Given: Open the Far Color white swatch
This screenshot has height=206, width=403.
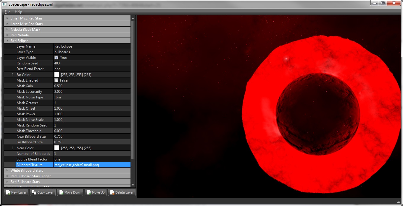Looking at the screenshot, I should tap(57, 75).
